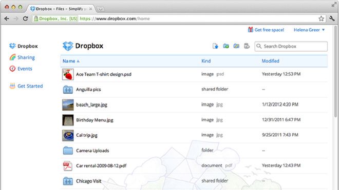
Task: Click the 'image psd' kind cell
Action: pos(213,74)
